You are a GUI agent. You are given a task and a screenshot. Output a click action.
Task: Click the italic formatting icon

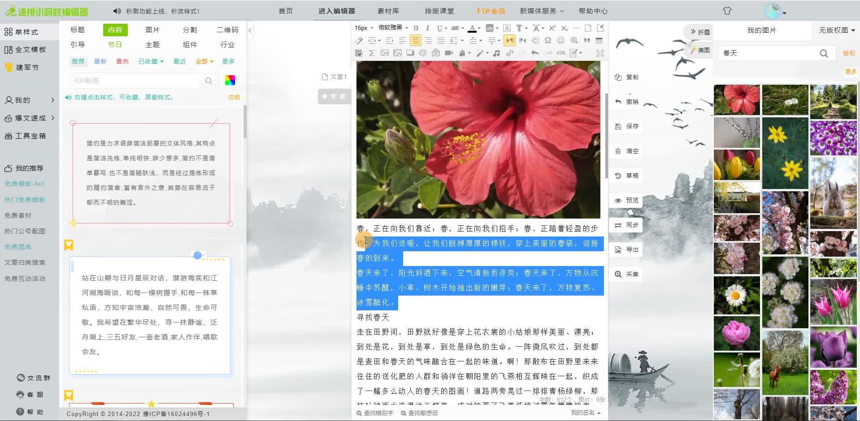pos(427,28)
